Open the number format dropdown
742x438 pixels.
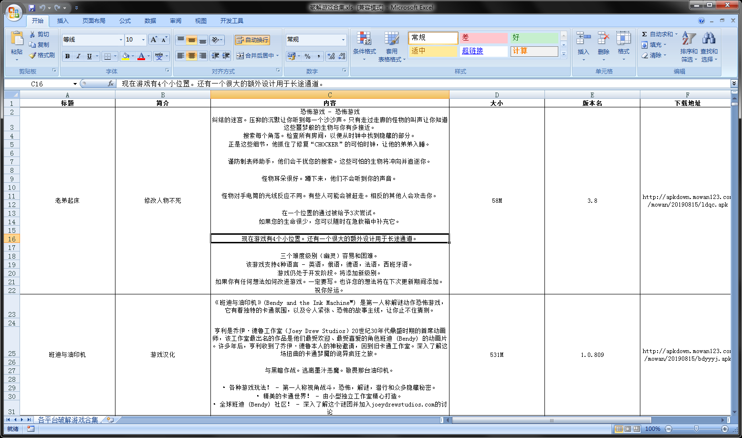343,40
